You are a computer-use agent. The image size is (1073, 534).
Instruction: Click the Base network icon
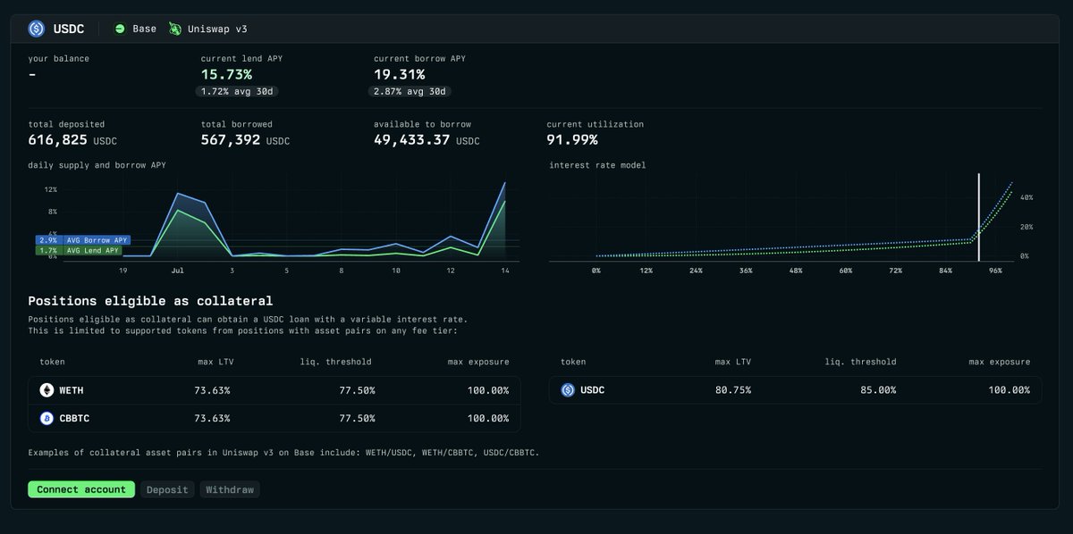[x=120, y=29]
